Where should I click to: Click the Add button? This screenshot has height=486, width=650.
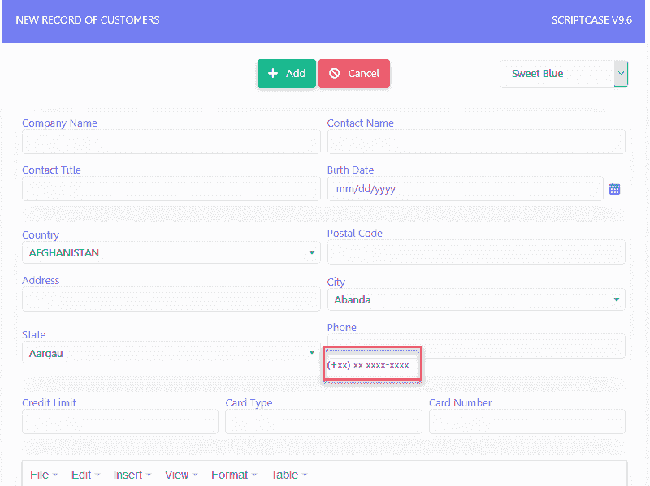(287, 73)
